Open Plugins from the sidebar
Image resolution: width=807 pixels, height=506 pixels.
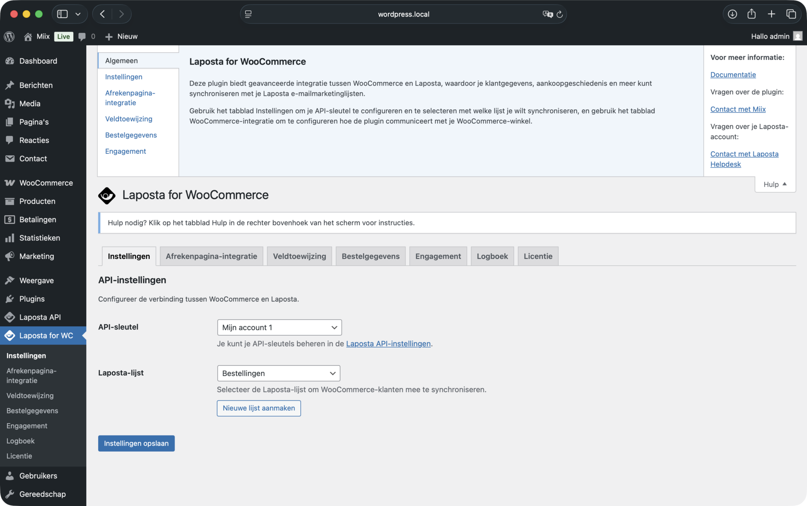32,299
